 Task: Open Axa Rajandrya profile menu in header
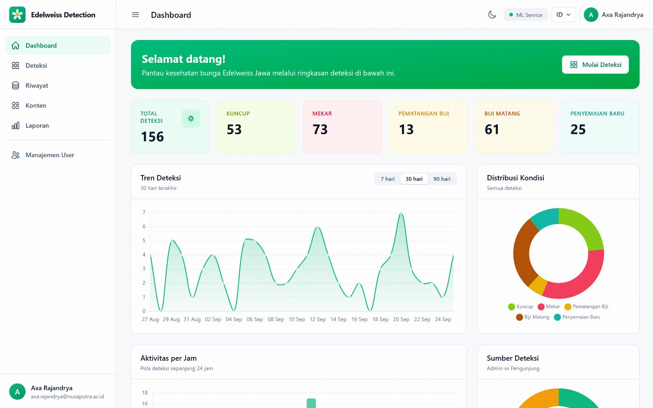tap(613, 15)
